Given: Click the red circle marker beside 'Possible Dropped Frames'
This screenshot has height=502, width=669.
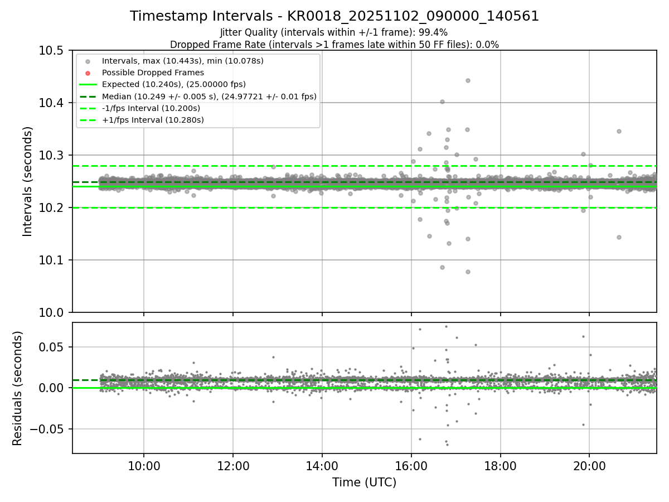Looking at the screenshot, I should (x=88, y=73).
